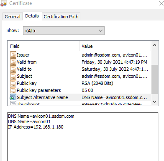This screenshot has width=164, height=161.
Task: Click the field list scrollbar thumb
Action: (x=154, y=79)
